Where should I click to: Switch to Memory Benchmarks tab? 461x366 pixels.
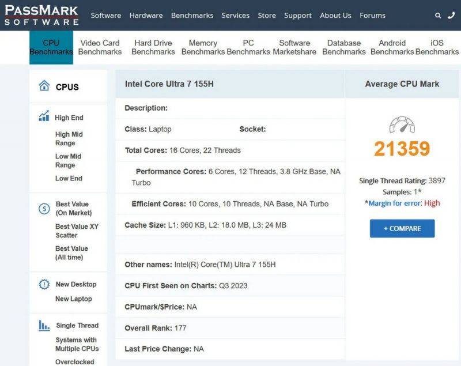point(203,47)
